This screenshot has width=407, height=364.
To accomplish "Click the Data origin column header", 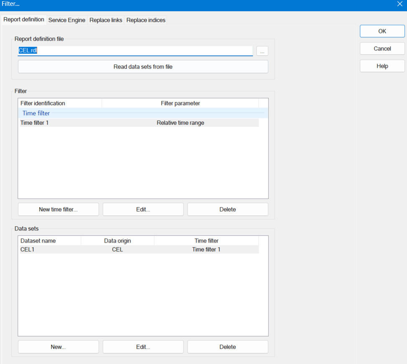I will [117, 241].
